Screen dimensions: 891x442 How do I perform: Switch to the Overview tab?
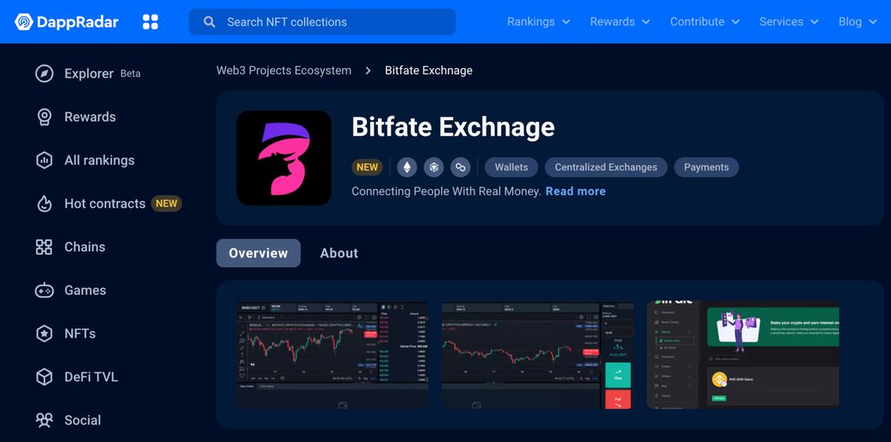pos(258,253)
